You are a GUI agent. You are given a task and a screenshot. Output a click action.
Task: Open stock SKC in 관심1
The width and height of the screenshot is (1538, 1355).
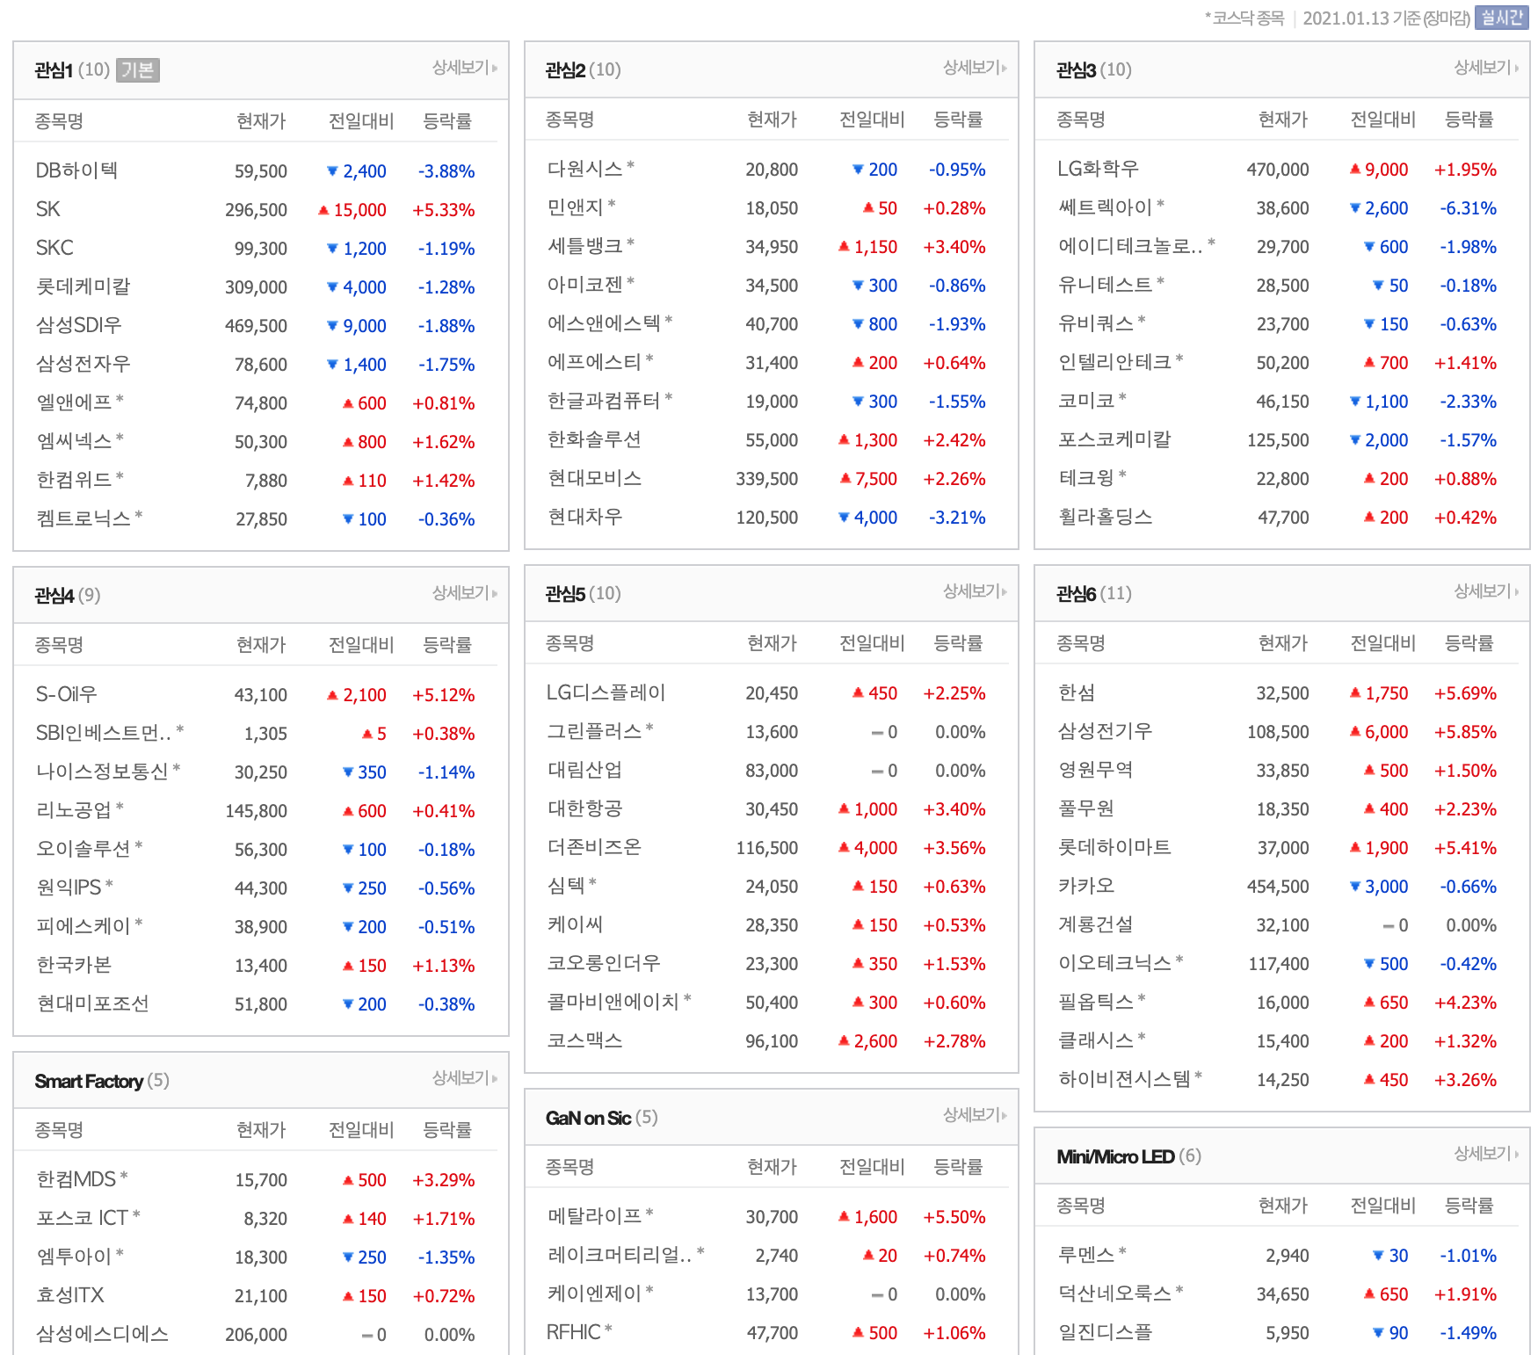[x=54, y=248]
